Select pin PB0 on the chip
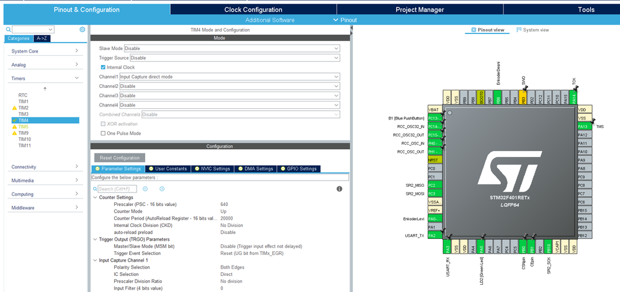The height and width of the screenshot is (292, 620). [x=523, y=246]
